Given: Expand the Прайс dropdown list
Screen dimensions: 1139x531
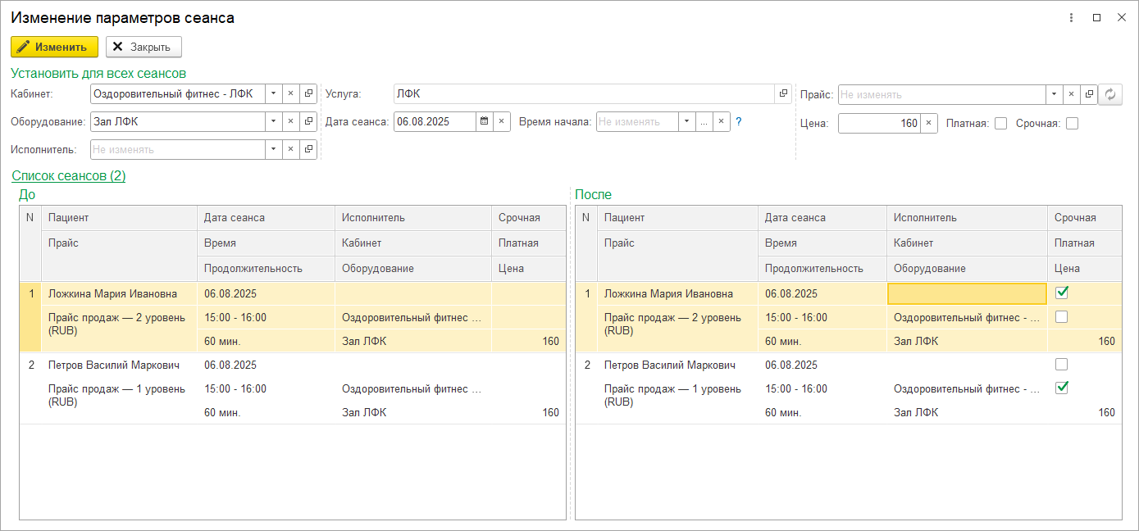Looking at the screenshot, I should 1054,94.
